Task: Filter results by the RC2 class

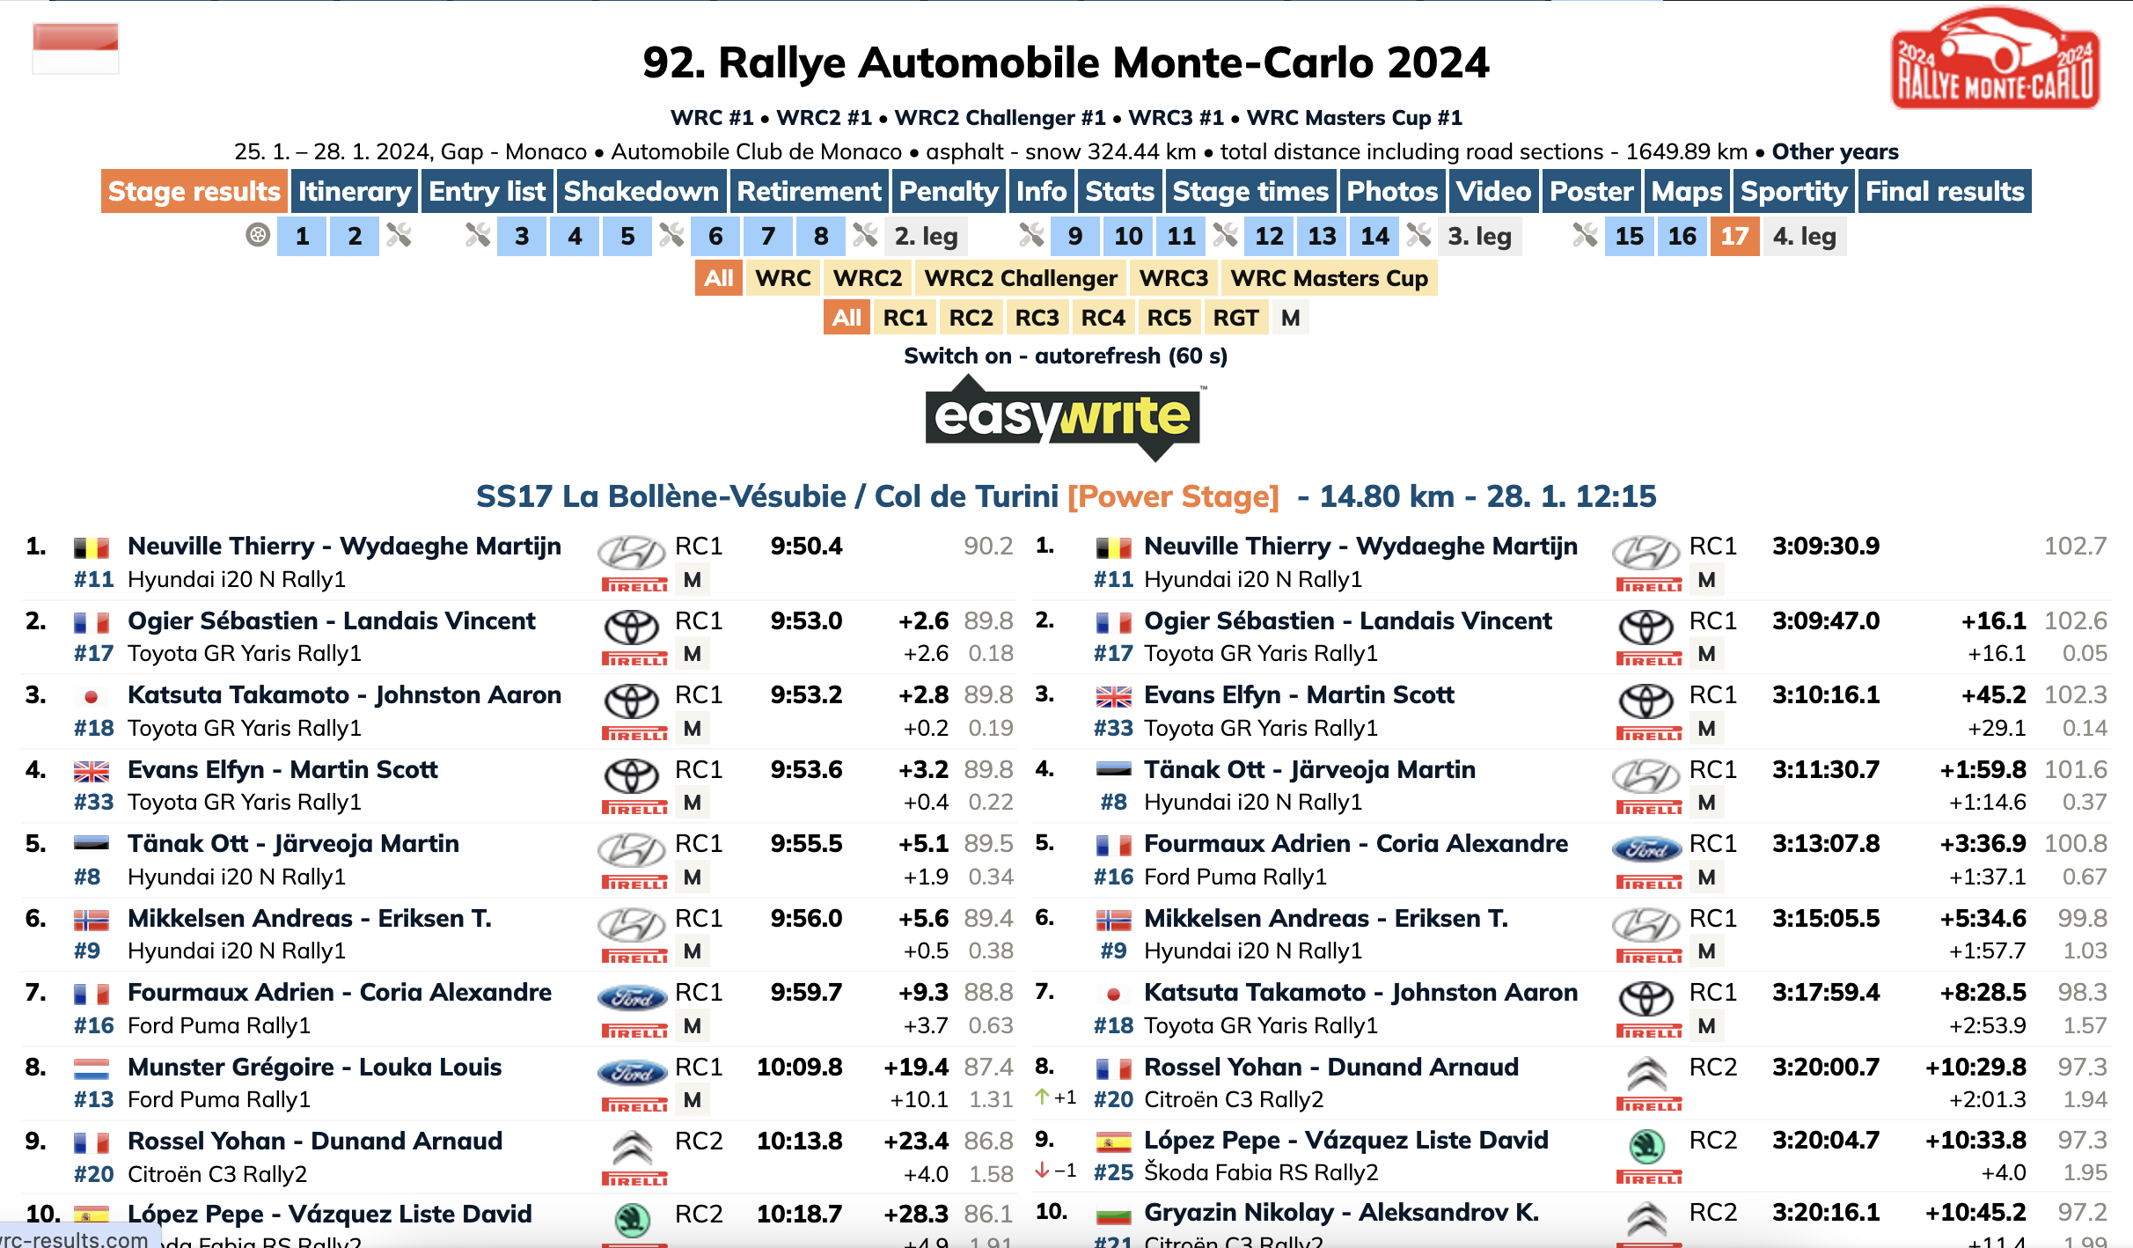Action: 971,318
